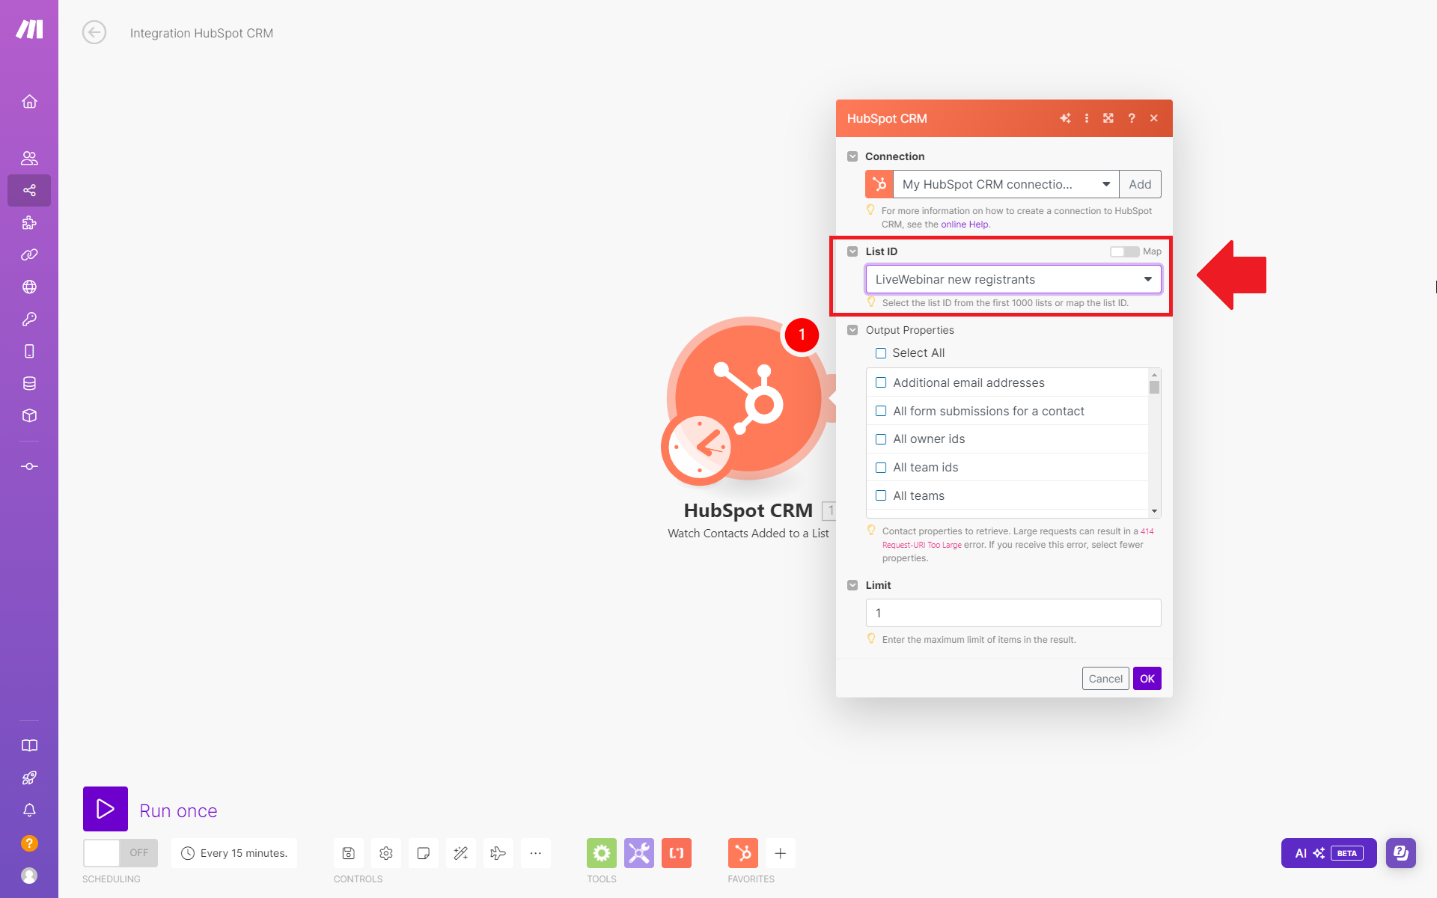Open the Keys section in sidebar
Viewport: 1437px width, 898px height.
click(x=29, y=319)
